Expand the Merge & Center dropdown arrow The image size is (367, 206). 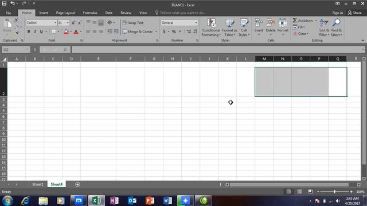click(x=156, y=31)
